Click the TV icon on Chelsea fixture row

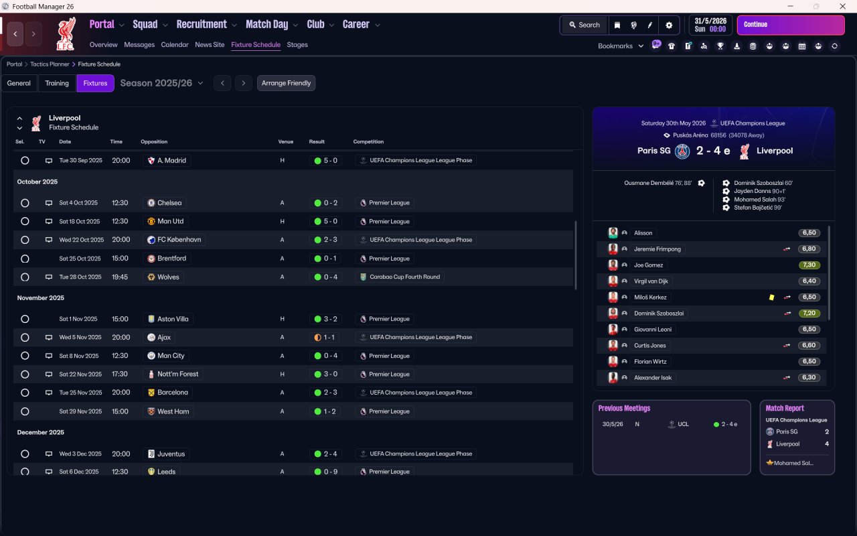click(48, 203)
